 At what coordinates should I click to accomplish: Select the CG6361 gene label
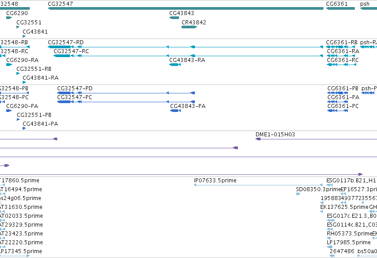[x=337, y=4]
